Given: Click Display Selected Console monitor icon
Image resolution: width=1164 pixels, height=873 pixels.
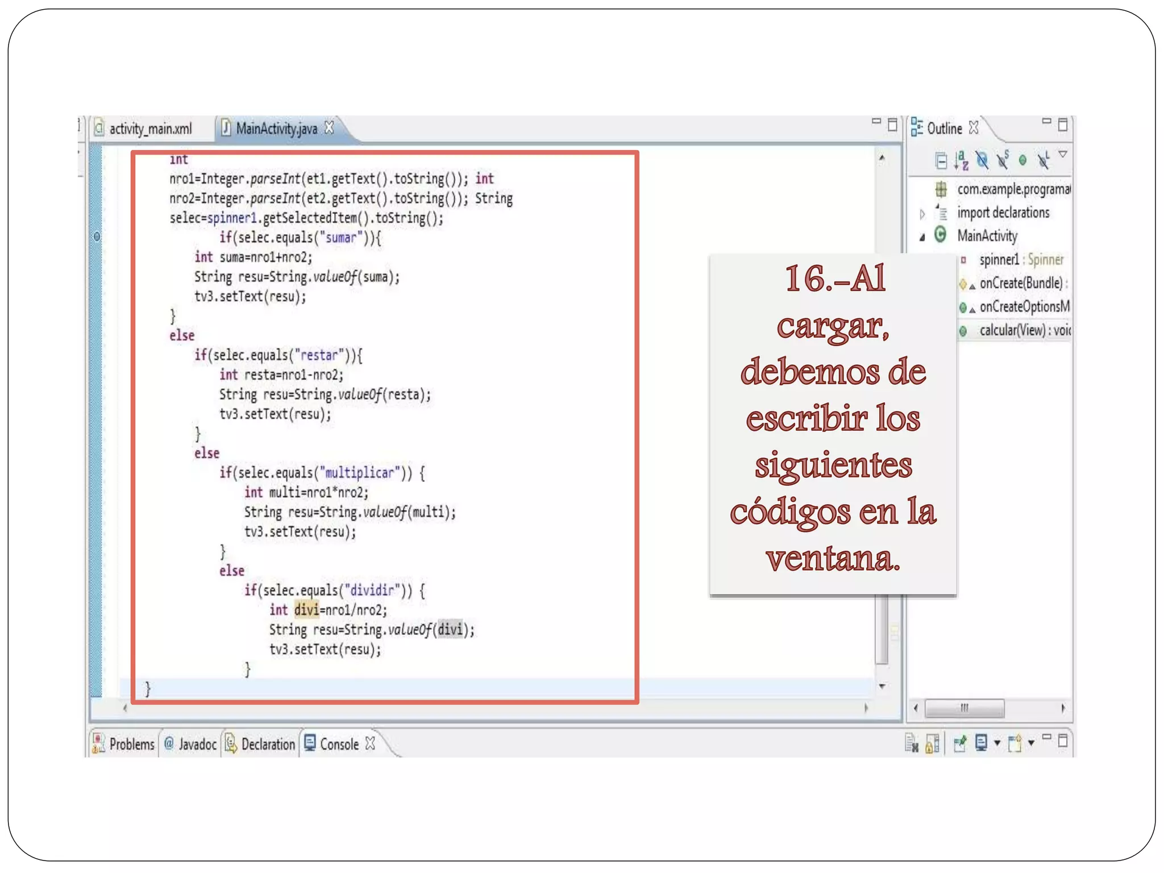Looking at the screenshot, I should (x=981, y=743).
